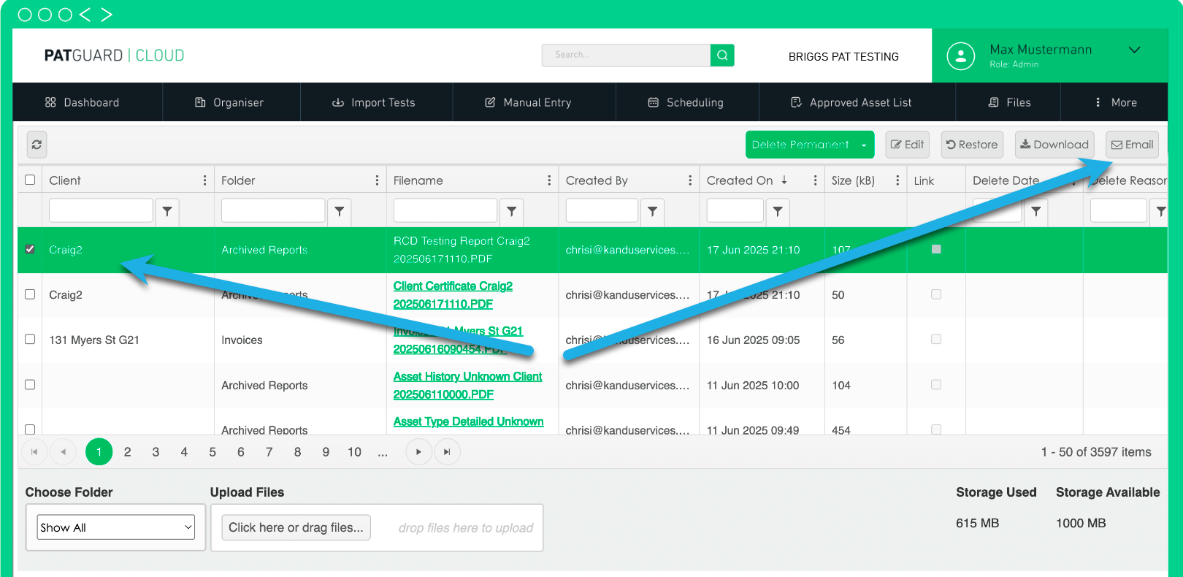Click the green search magnifier button
The height and width of the screenshot is (577, 1183).
(721, 55)
